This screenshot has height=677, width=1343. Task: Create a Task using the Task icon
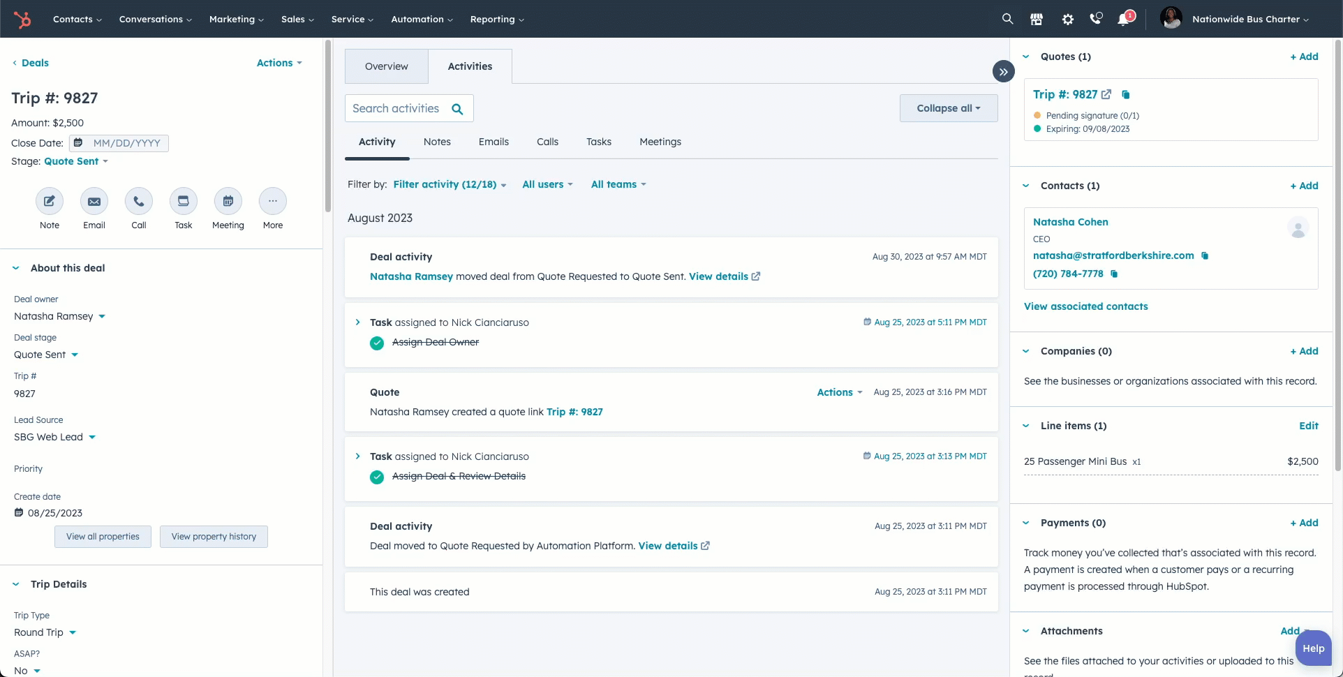184,202
